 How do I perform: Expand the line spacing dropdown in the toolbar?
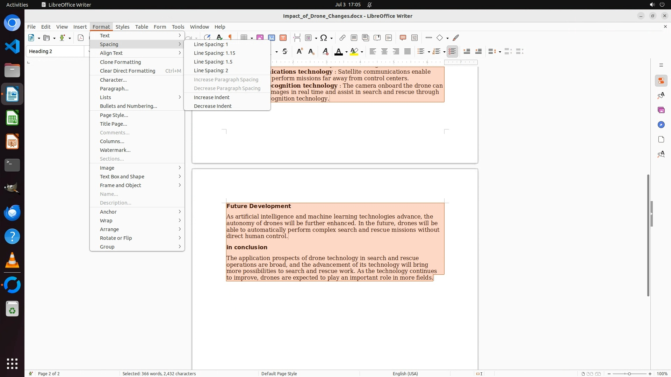(x=500, y=52)
